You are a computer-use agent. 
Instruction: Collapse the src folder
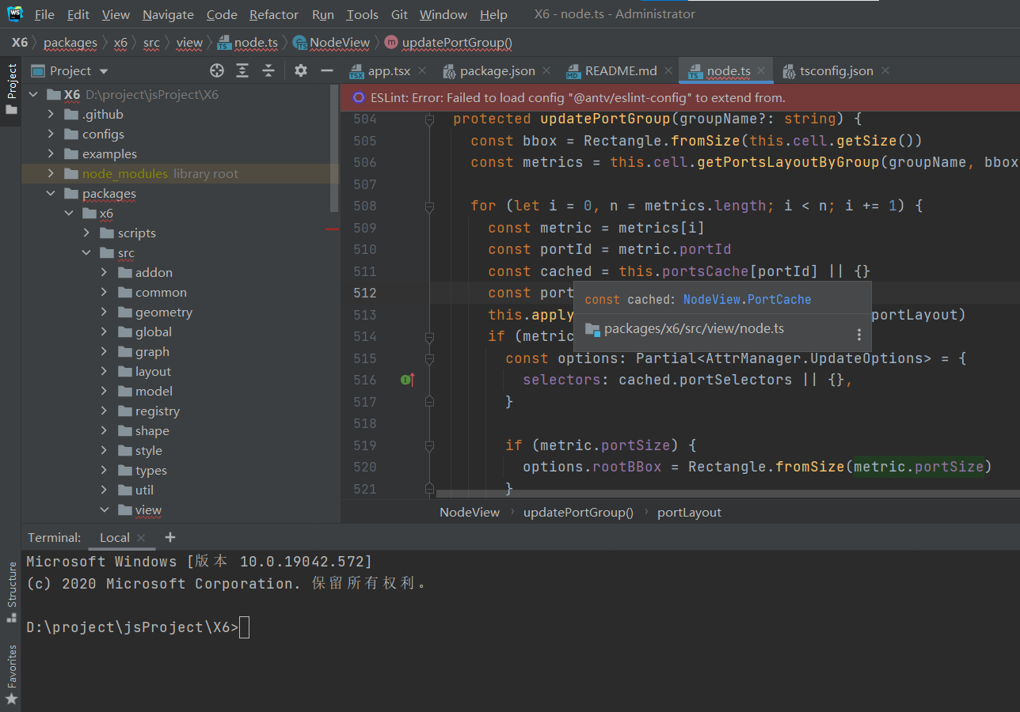click(86, 252)
